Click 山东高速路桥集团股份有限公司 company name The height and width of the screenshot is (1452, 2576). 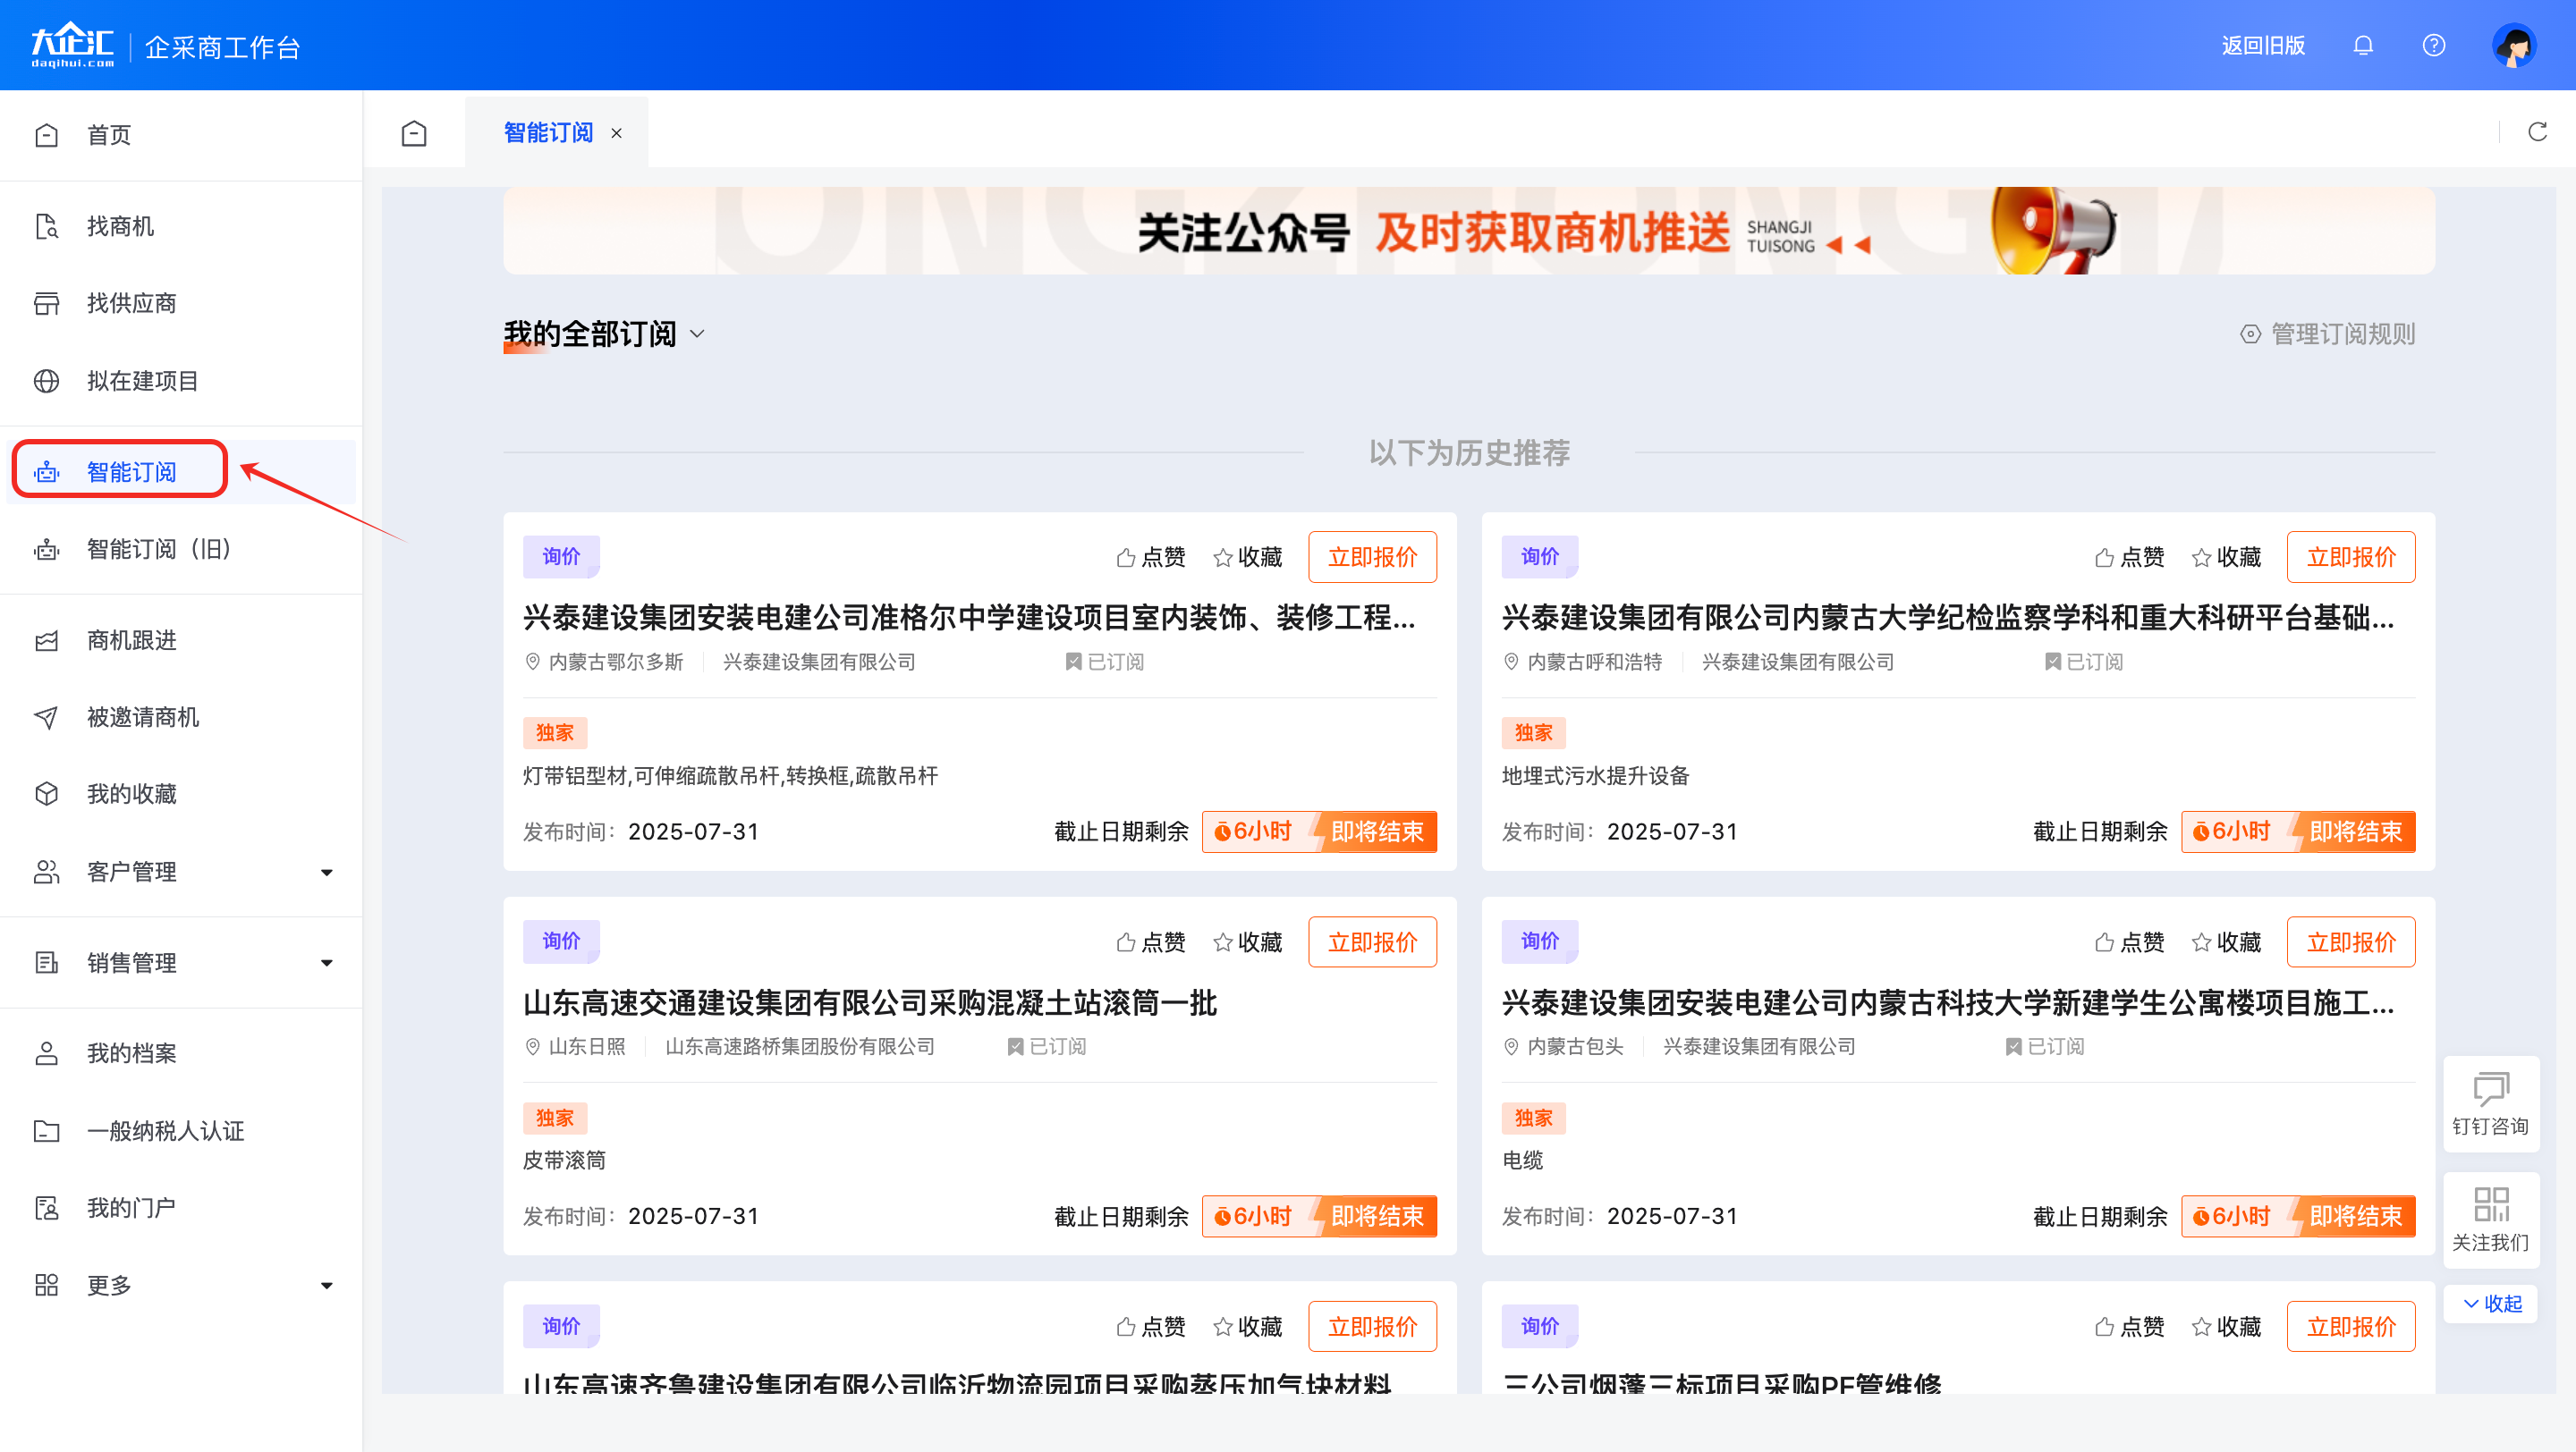[x=799, y=1046]
